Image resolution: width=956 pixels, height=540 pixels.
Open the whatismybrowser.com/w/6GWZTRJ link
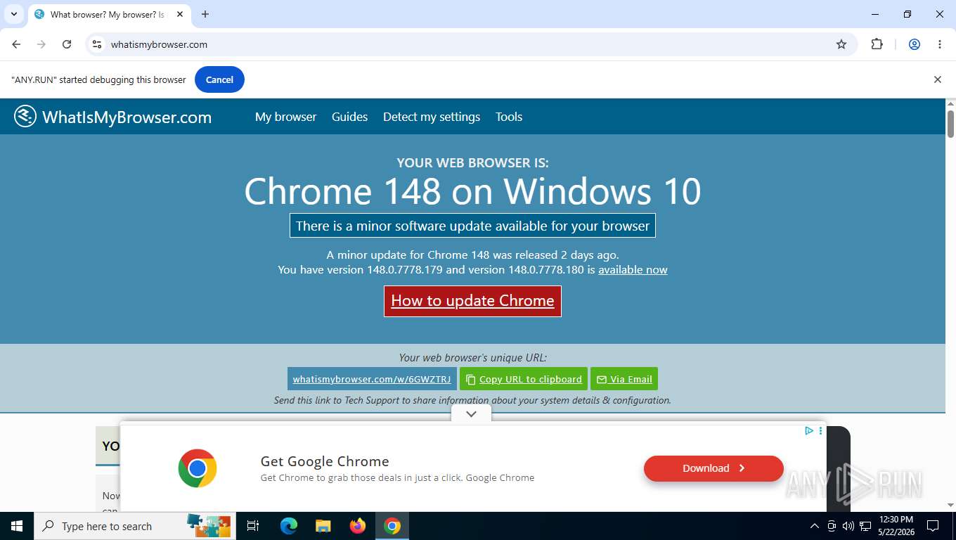(372, 379)
